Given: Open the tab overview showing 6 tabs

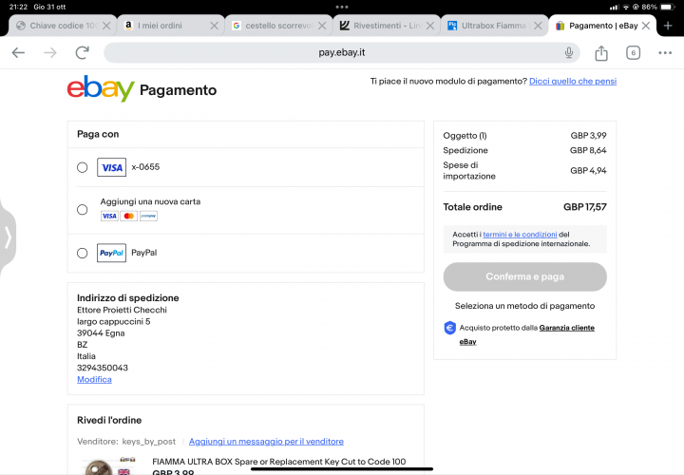Looking at the screenshot, I should click(633, 52).
